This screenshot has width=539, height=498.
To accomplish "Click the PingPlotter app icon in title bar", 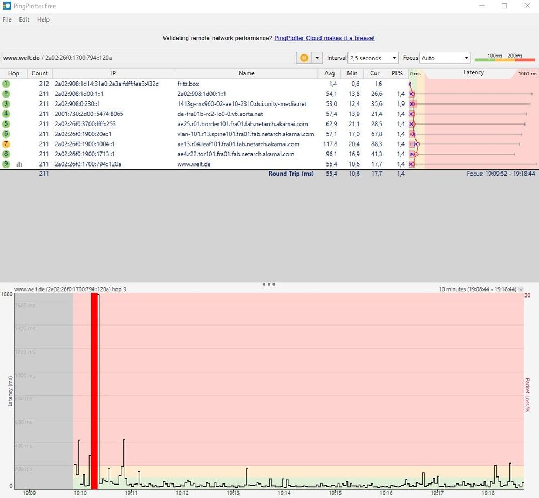I will 6,6.
